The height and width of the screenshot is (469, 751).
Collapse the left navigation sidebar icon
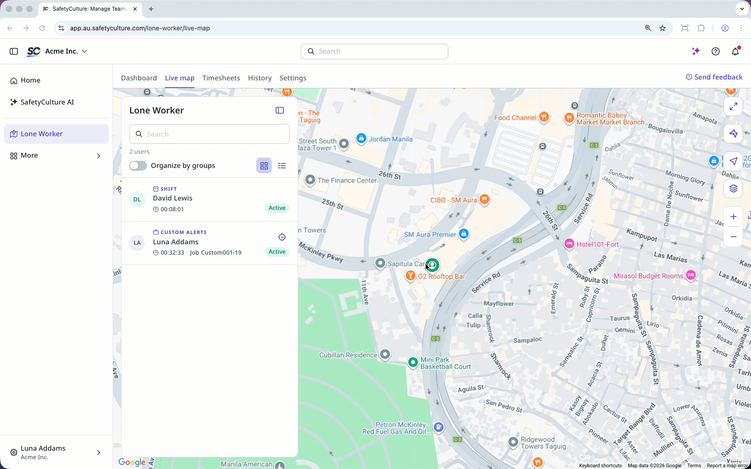tap(14, 51)
